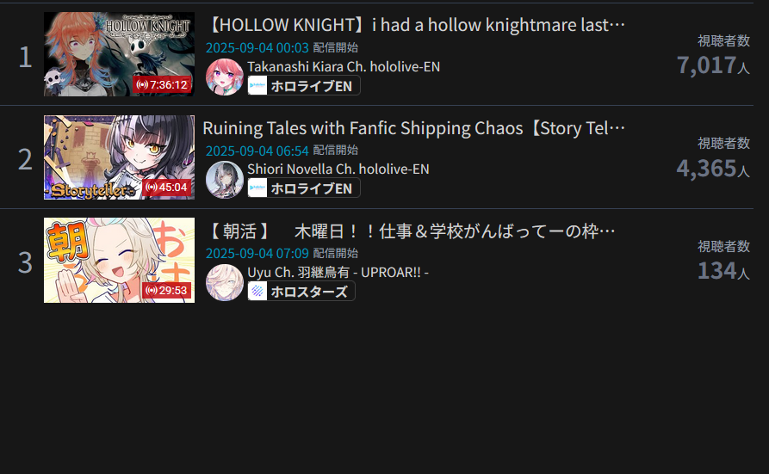Open Takanashi Kiara channel avatar
The height and width of the screenshot is (474, 769).
tap(225, 77)
